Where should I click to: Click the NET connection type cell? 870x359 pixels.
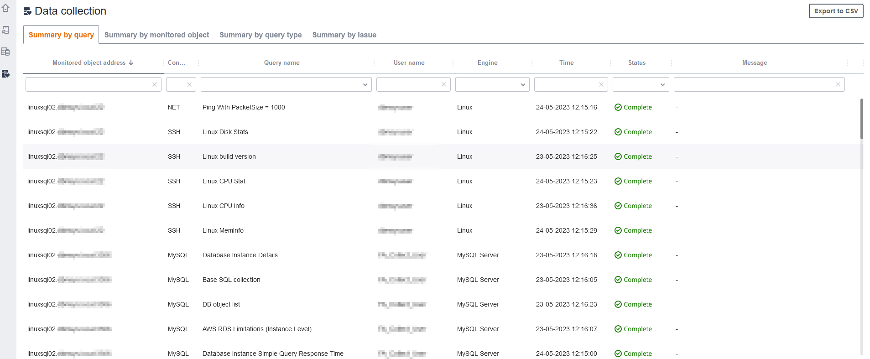click(174, 107)
